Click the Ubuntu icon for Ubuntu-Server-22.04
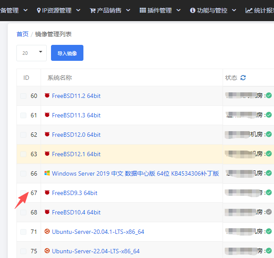 [47, 251]
